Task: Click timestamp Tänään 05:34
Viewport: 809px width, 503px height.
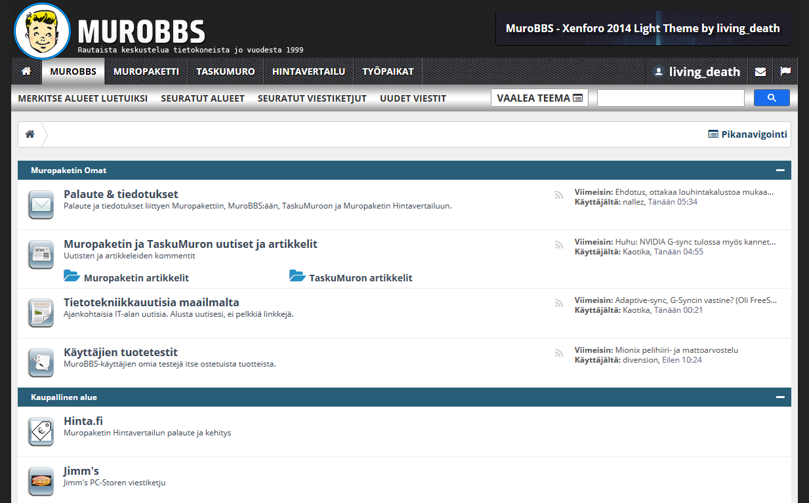Action: point(673,202)
